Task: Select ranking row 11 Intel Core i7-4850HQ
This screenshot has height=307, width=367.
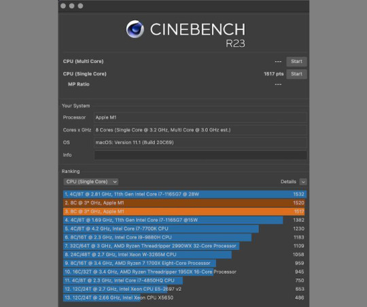Action: click(185, 281)
